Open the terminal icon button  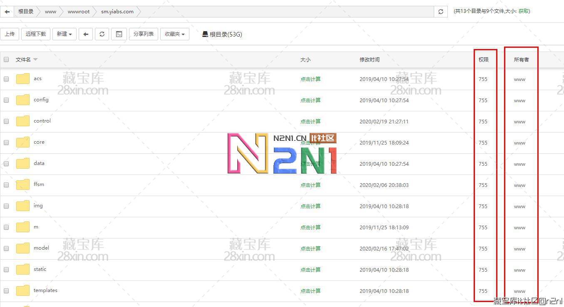[x=119, y=34]
